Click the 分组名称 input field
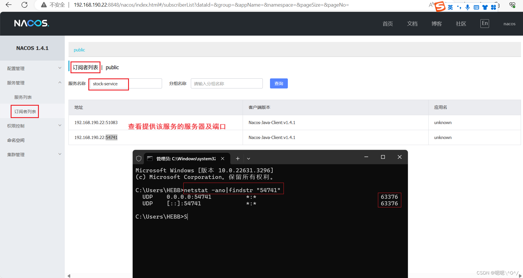The image size is (523, 278). (x=227, y=84)
